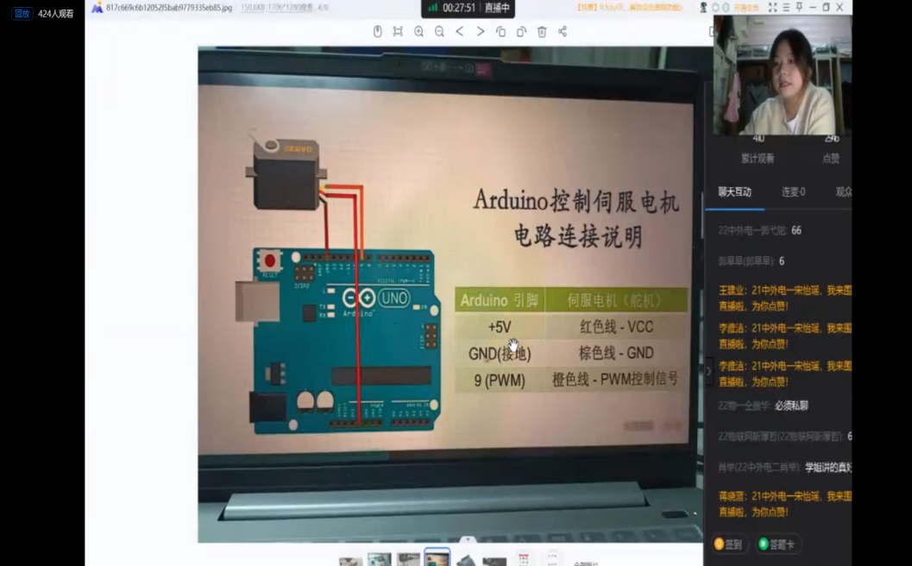Click the image viewer app logo icon
The image size is (912, 566).
97,8
